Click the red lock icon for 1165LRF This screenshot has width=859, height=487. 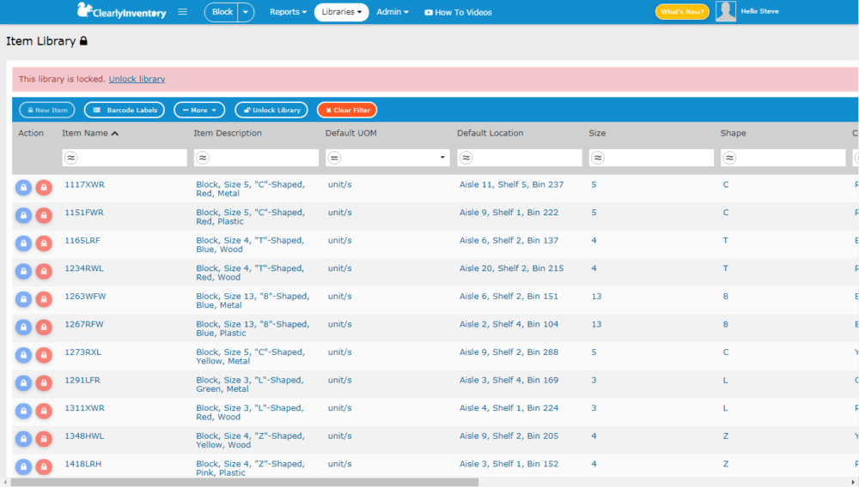(x=44, y=243)
